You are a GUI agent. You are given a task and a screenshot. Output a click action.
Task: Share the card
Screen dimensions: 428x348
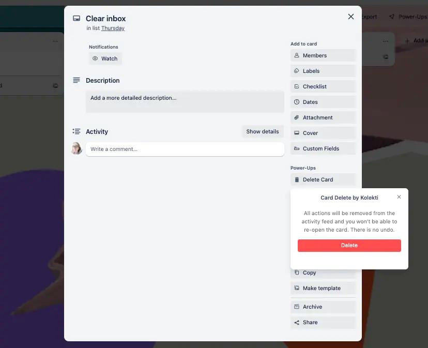323,322
